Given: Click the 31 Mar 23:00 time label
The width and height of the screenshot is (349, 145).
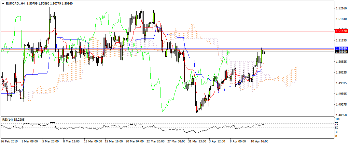Looking at the screenshot, I should coord(198,141).
